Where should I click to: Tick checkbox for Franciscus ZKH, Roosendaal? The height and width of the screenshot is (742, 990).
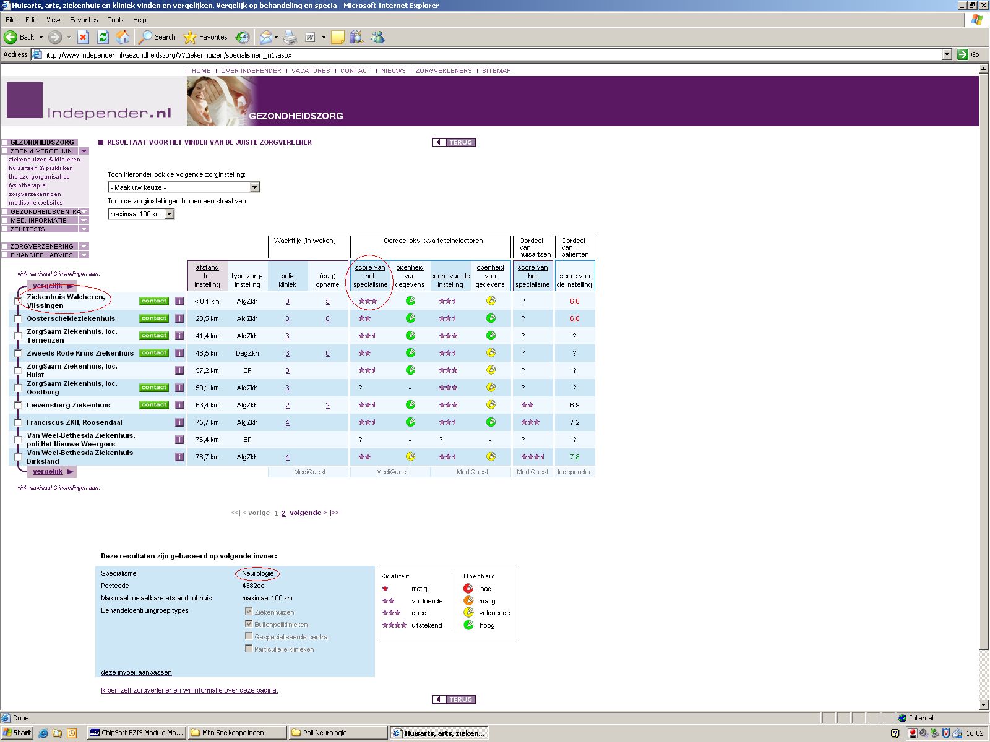click(x=18, y=422)
